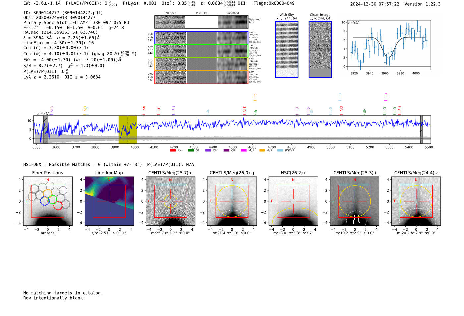This screenshot has width=464, height=316.
Task: Click the red dashed fiber circle in Fiber Positions
Action: 58,205
